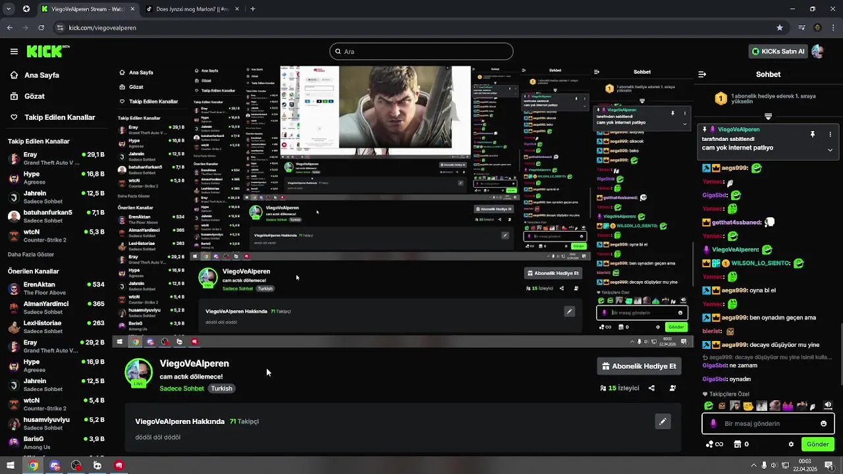Open chat settings gear icon
This screenshot has height=474, width=843.
coord(791,444)
